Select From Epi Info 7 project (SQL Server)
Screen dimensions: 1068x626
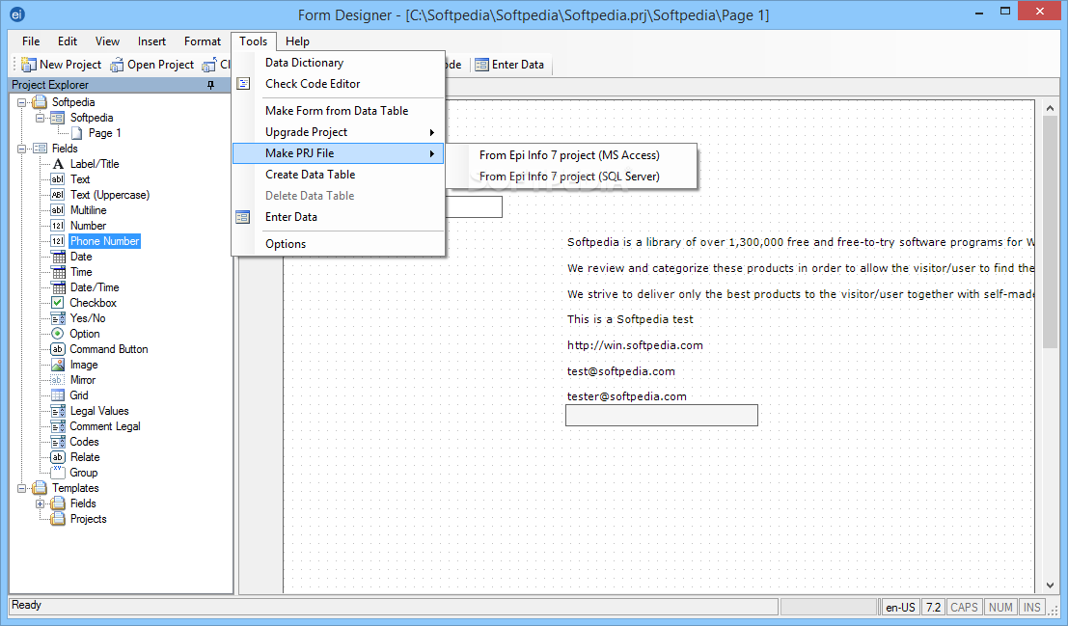click(x=571, y=177)
